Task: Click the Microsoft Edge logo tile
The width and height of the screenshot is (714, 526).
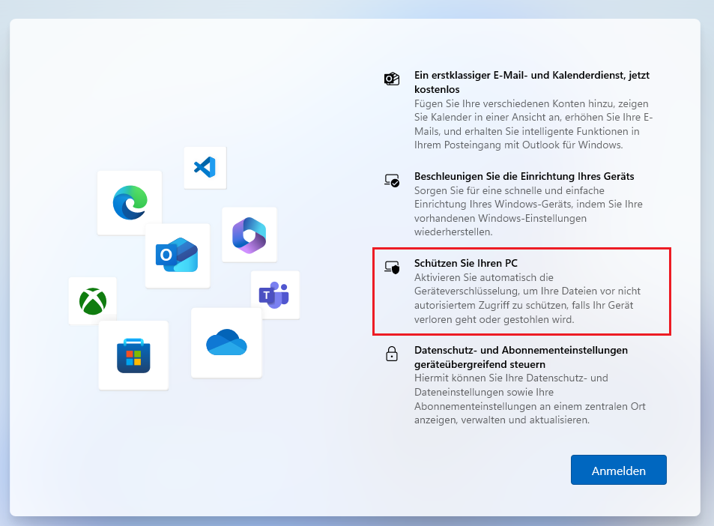Action: coord(130,202)
